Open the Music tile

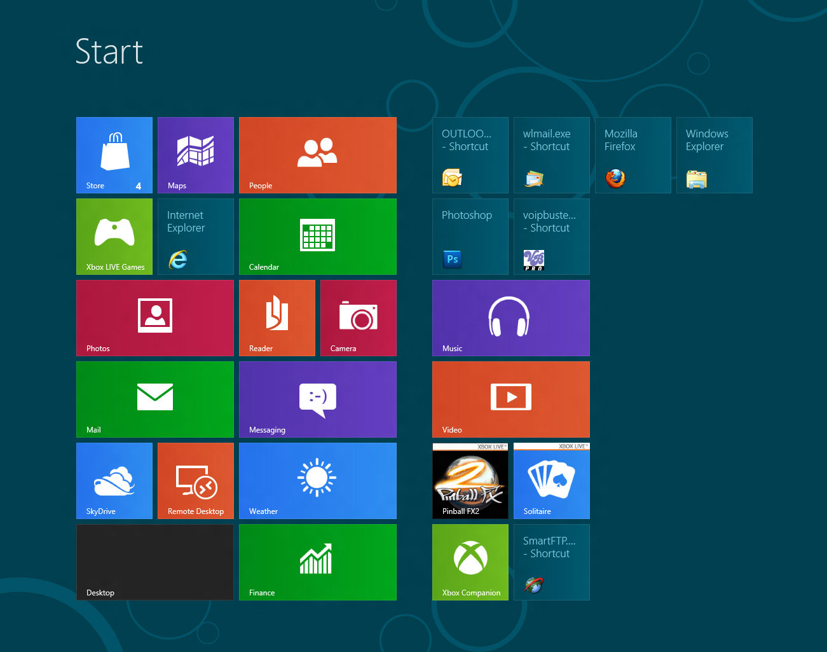click(x=510, y=317)
